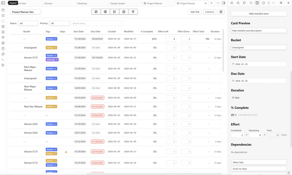Select the file page tab in right sidebar
The image size is (292, 175).
click(x=257, y=3)
